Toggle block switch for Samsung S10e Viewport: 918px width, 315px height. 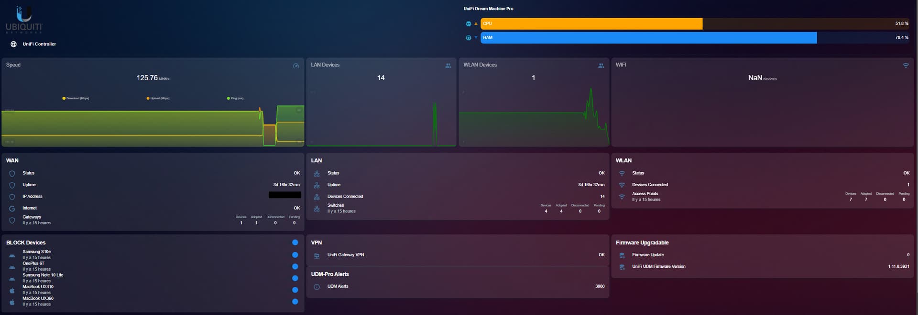tap(295, 255)
